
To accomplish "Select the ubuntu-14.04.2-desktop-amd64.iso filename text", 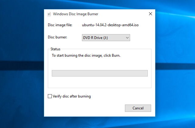I will [110, 25].
